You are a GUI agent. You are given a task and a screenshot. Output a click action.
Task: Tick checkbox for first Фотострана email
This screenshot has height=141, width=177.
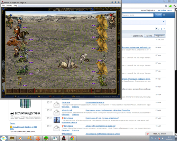point(48,118)
